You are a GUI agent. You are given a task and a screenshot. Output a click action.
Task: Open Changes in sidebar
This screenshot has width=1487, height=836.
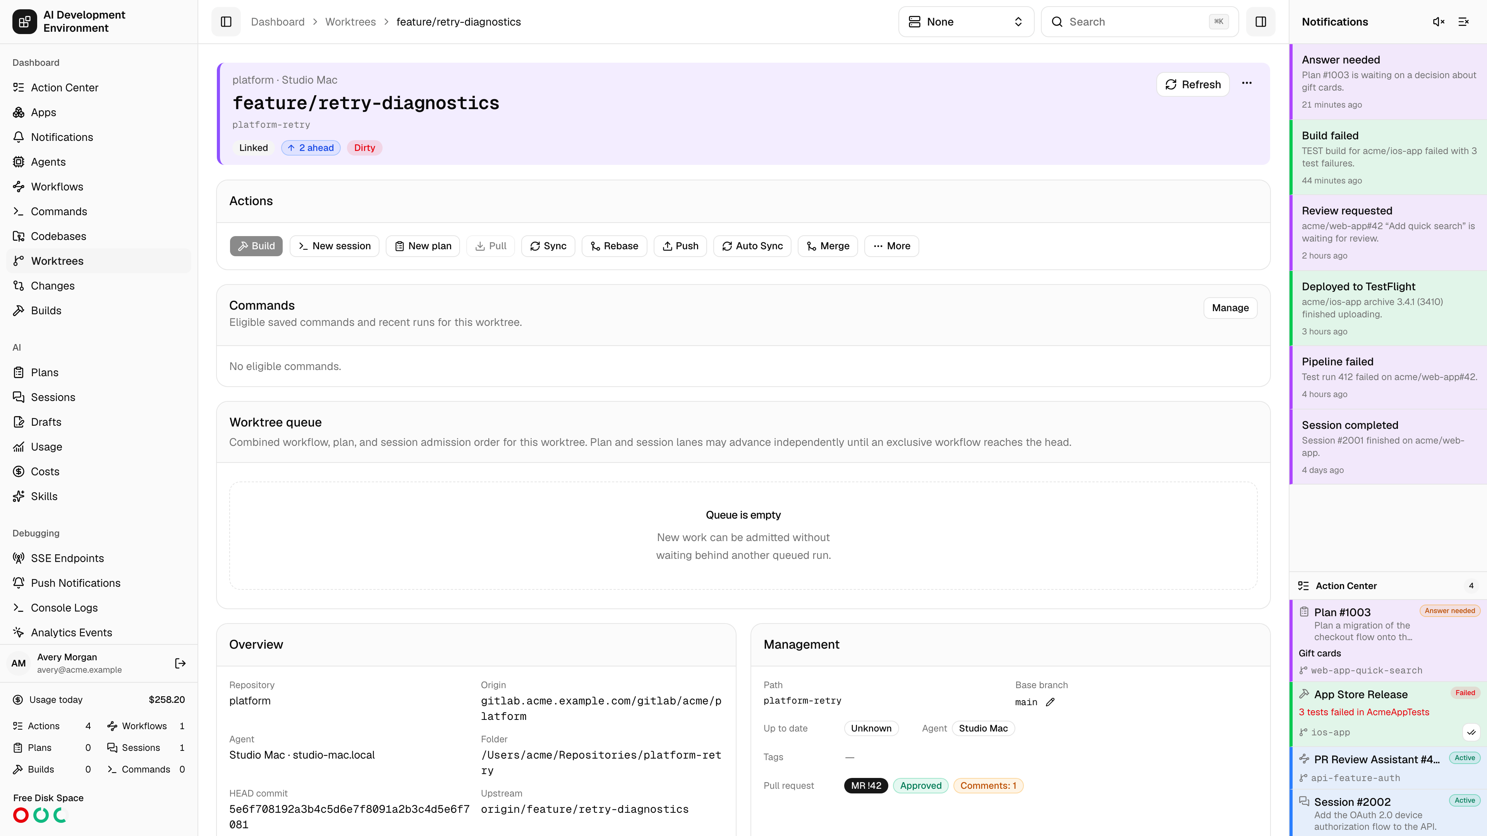click(x=99, y=286)
